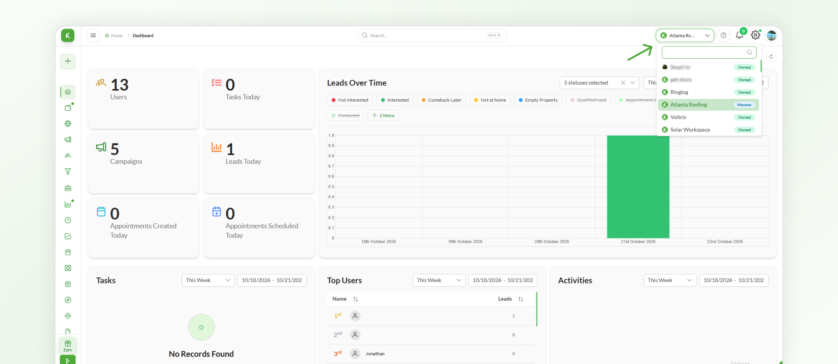Open the users group icon in sidebar
The image size is (838, 364).
[68, 156]
